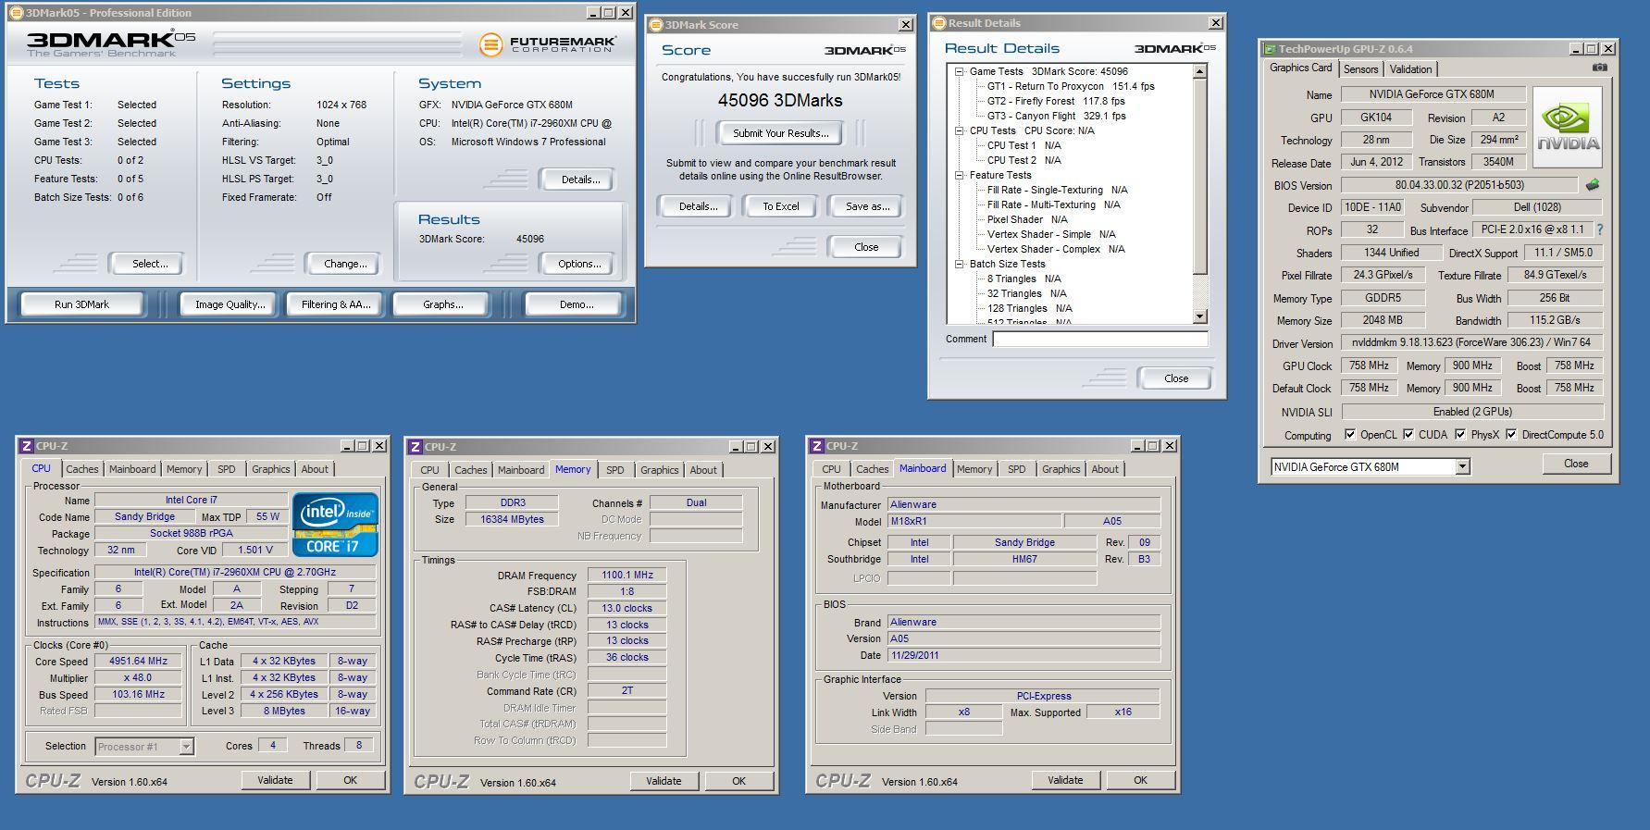Click the 3DMark Score window title icon

(656, 25)
